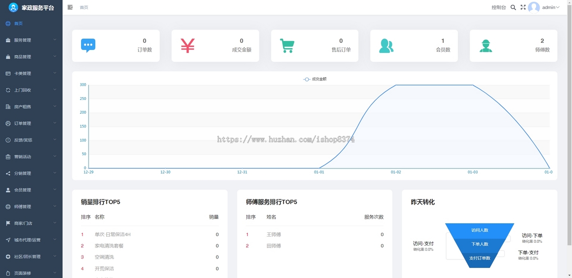Click the 单次-日常保洁4H ranking entry
This screenshot has width=572, height=278.
coord(112,235)
